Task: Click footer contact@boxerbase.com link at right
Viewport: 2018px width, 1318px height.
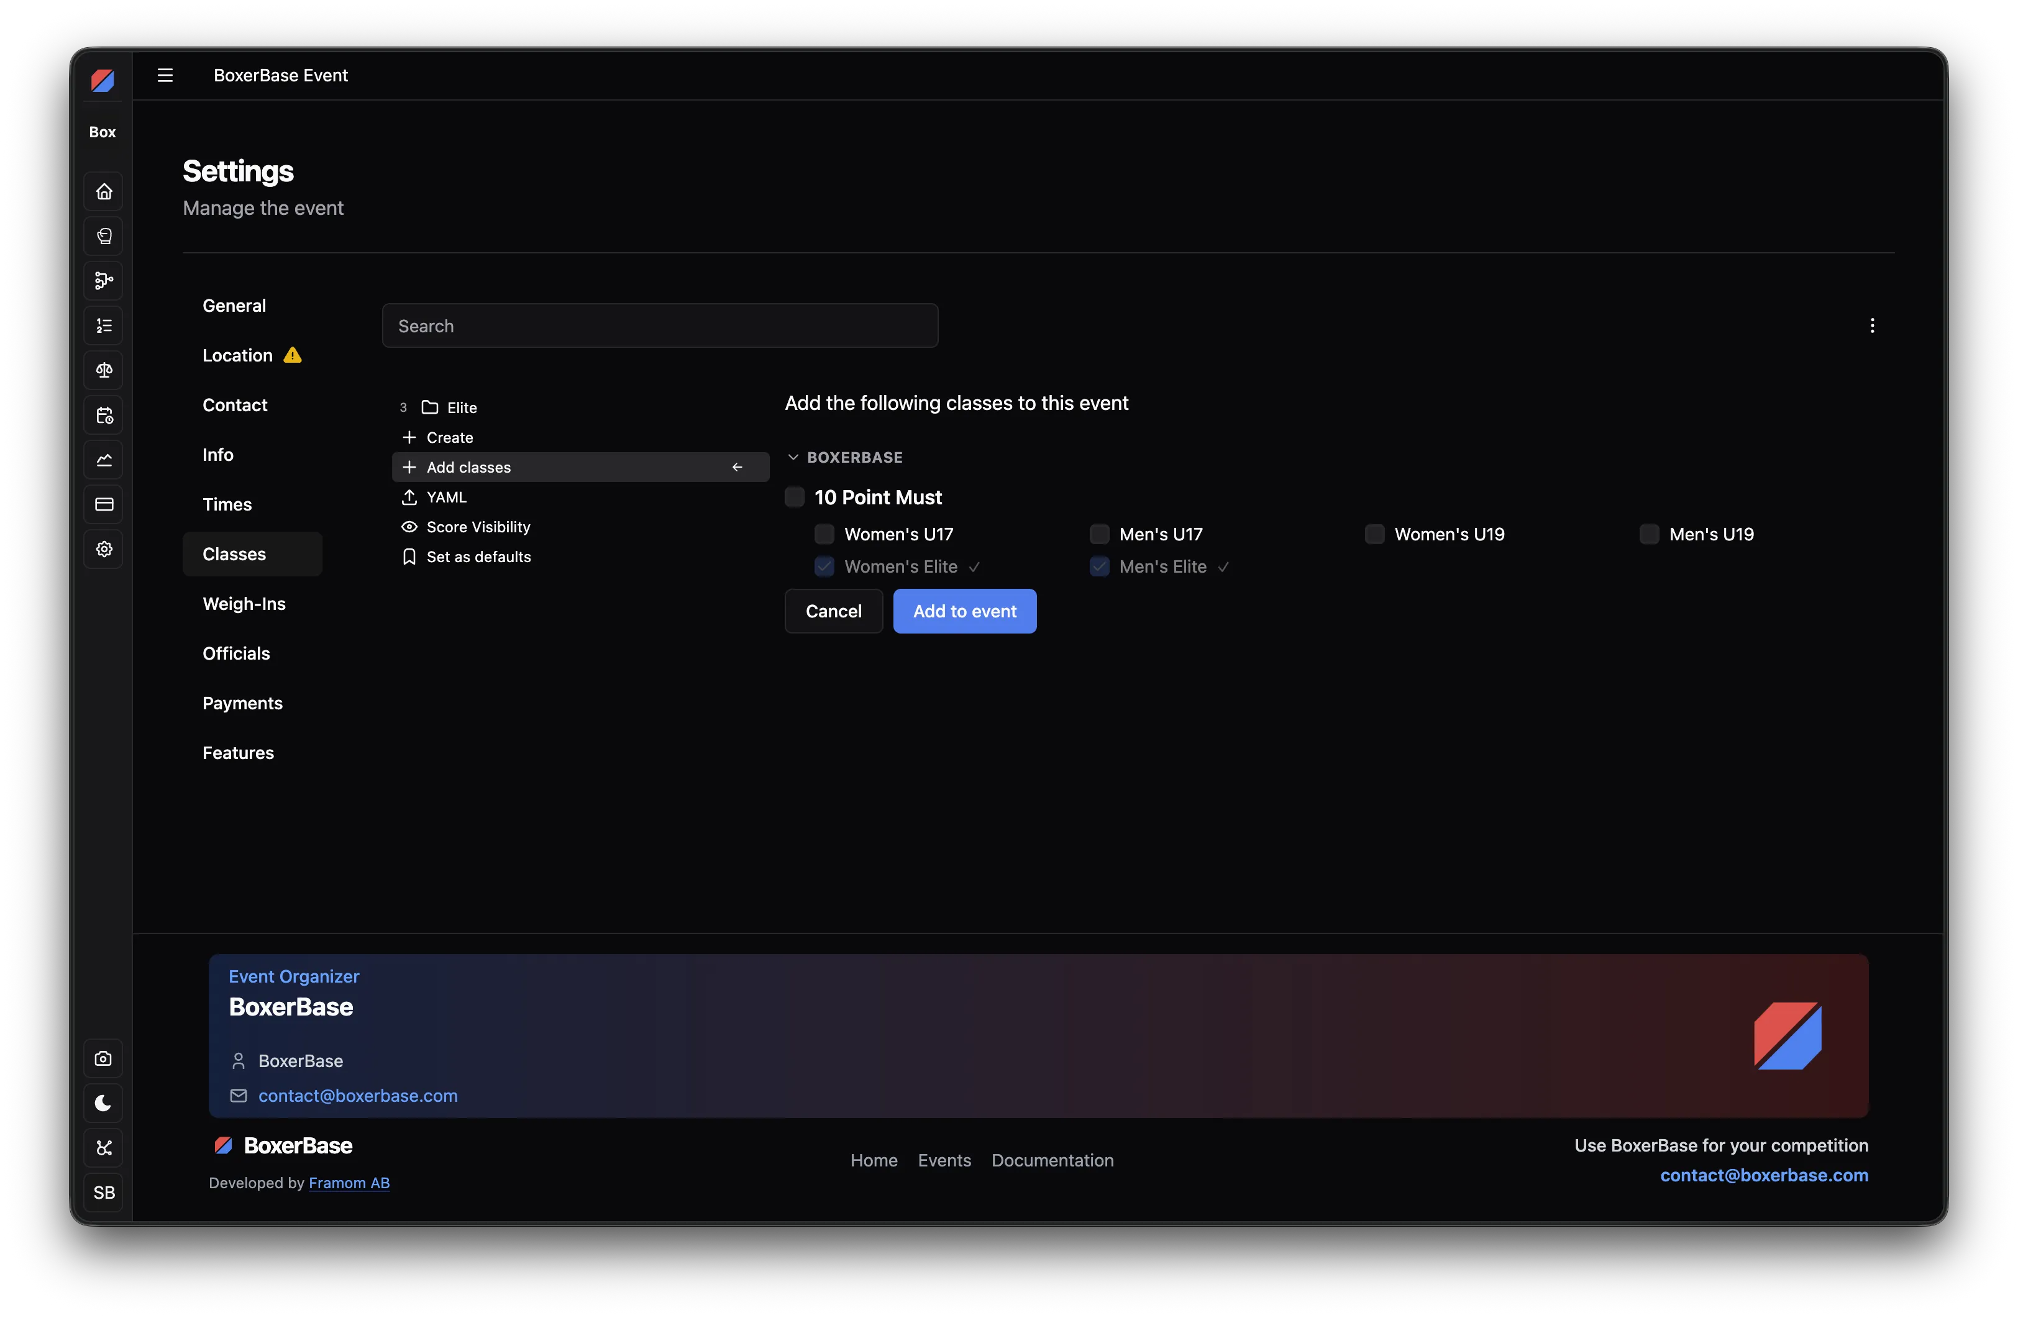Action: click(1764, 1176)
